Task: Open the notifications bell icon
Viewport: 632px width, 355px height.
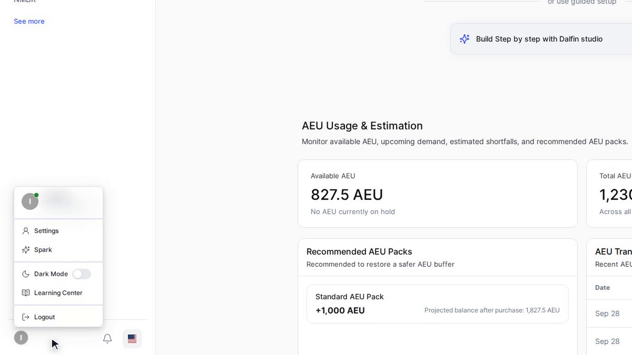Action: pyautogui.click(x=107, y=339)
